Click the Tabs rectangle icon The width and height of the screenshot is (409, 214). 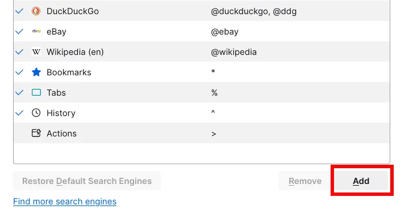pos(36,93)
